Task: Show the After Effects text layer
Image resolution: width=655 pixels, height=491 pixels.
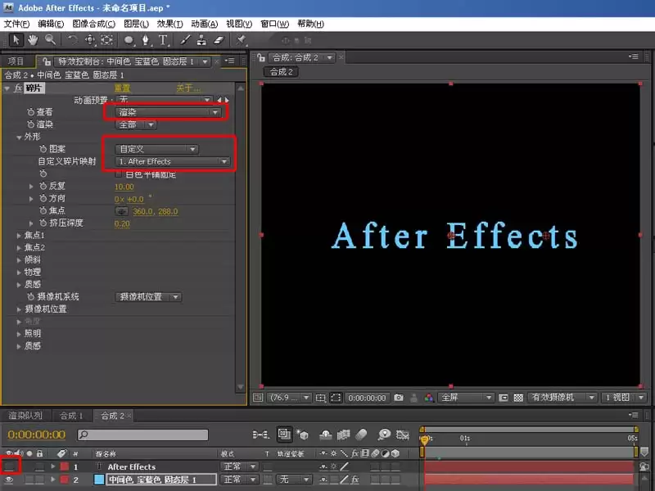Action: click(x=9, y=466)
